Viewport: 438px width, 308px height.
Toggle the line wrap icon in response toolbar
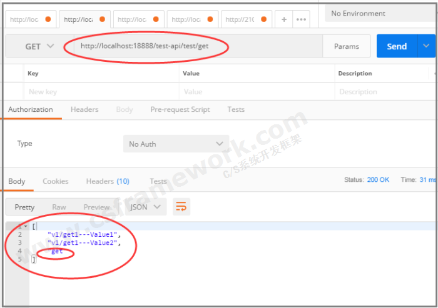[x=181, y=206]
